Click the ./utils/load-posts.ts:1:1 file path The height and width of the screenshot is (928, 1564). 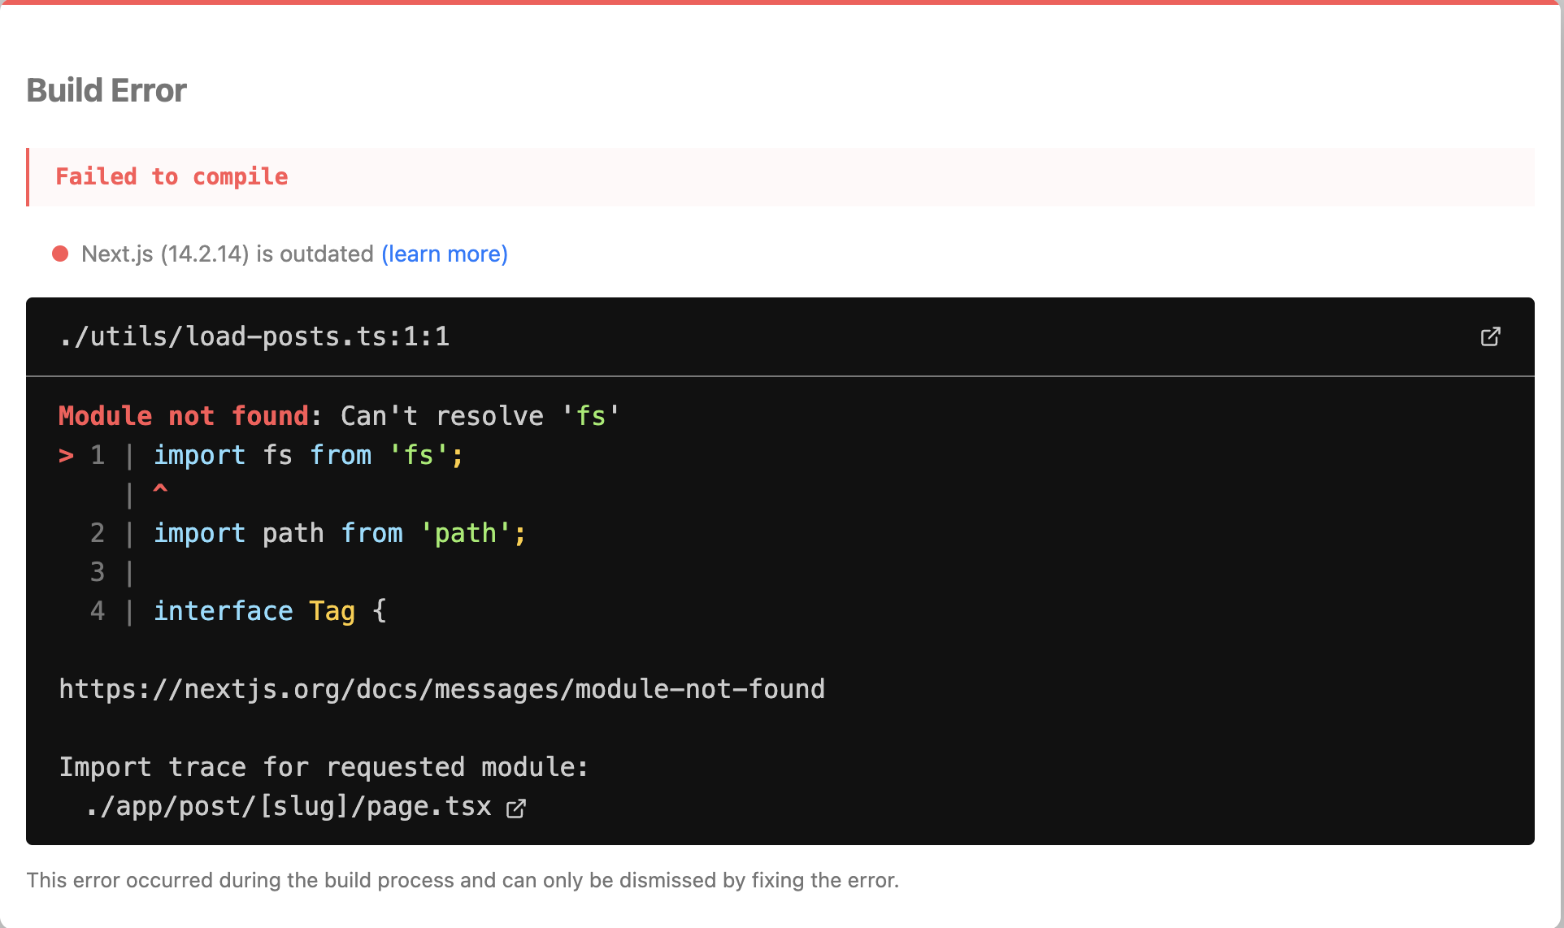(254, 336)
